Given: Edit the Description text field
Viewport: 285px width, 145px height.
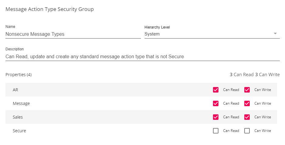Looking at the screenshot, I should 142,56.
